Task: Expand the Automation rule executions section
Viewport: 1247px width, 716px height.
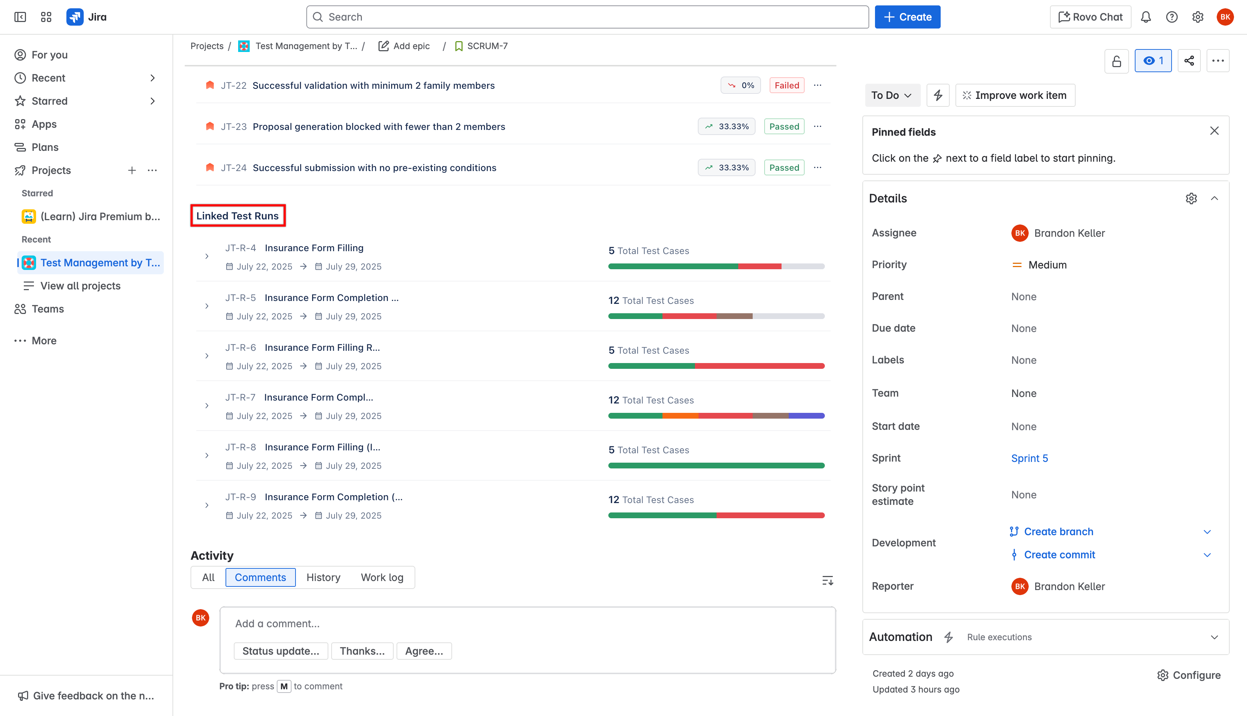Action: click(1214, 637)
